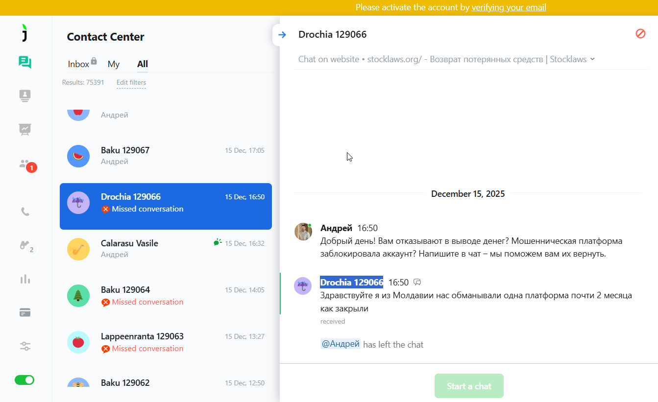Collapse chat panel with the blue arrow
Image resolution: width=658 pixels, height=402 pixels.
(282, 34)
